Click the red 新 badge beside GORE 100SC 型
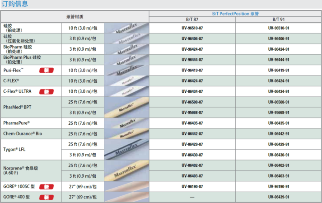The image size is (322, 203). [47, 187]
